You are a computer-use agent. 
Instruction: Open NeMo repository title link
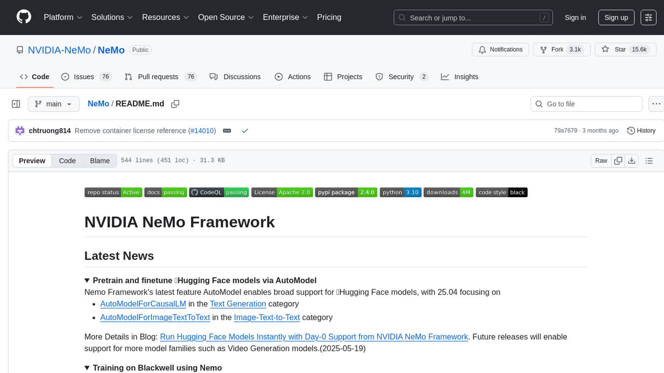(x=111, y=50)
